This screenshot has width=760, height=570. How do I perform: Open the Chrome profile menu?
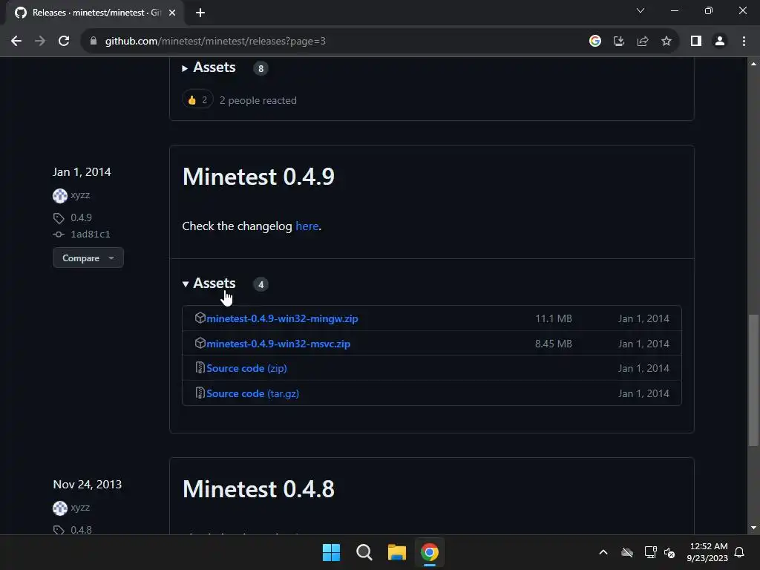[720, 42]
